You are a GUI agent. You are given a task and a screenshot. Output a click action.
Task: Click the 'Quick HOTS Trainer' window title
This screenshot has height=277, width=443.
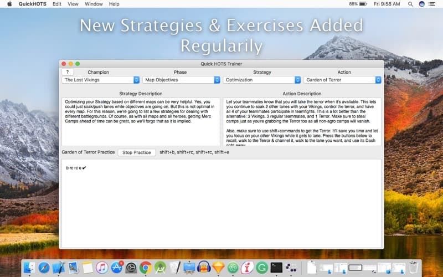point(221,64)
